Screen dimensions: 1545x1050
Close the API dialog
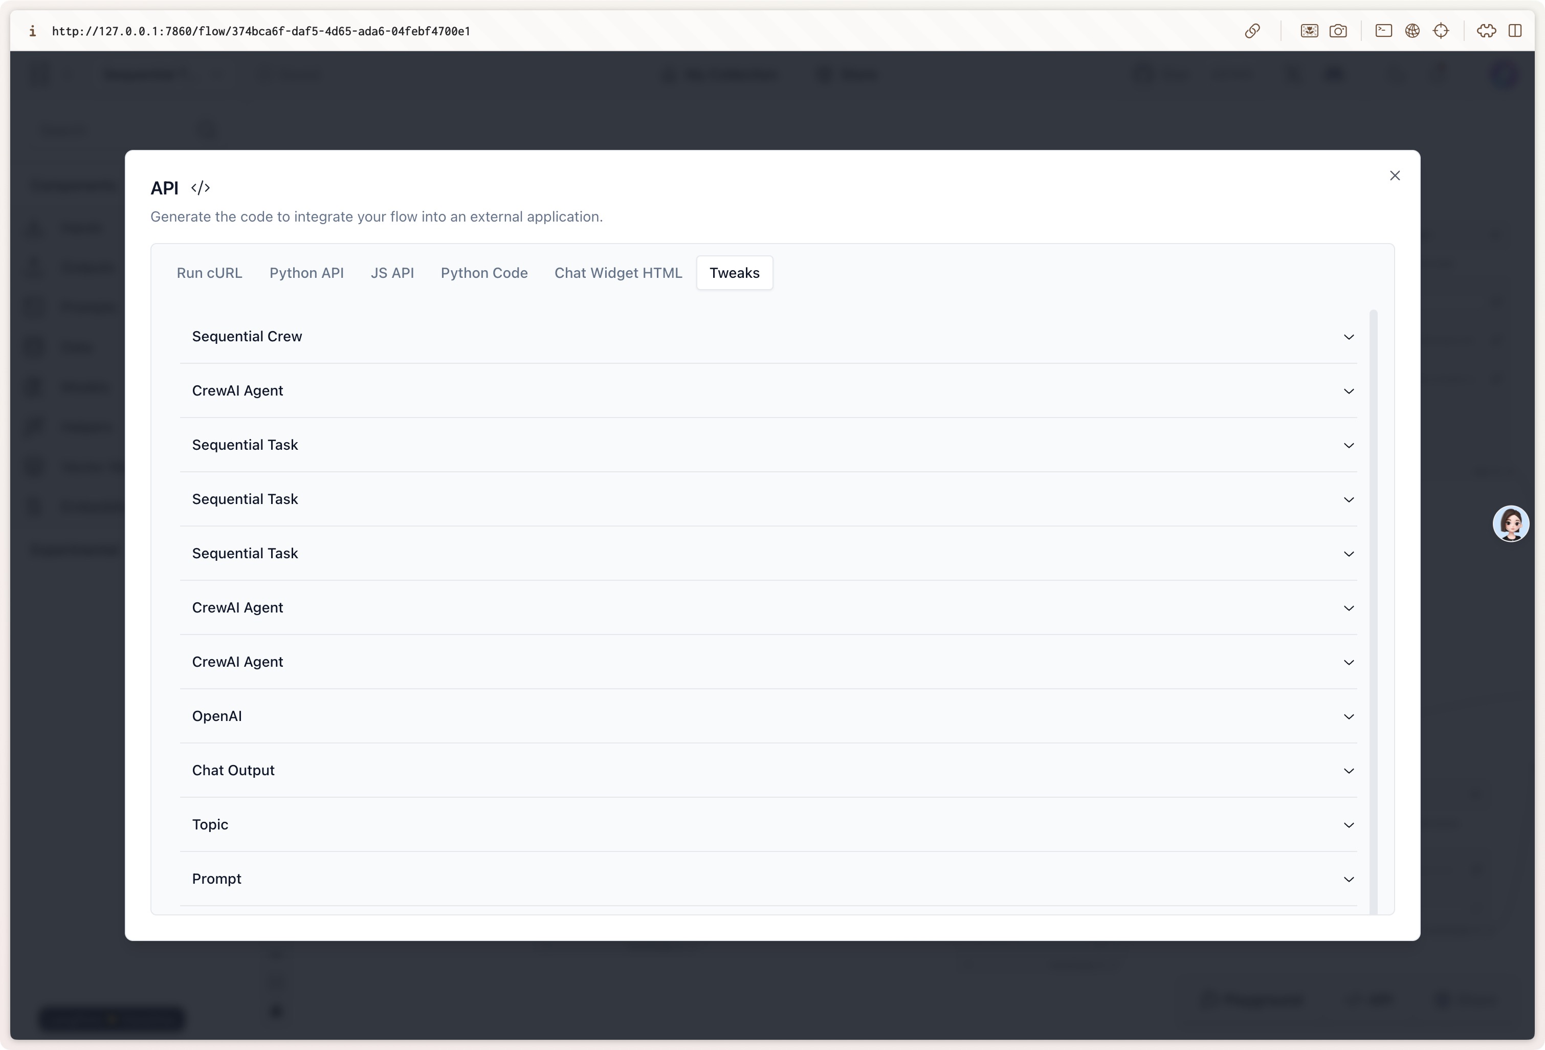pyautogui.click(x=1395, y=176)
